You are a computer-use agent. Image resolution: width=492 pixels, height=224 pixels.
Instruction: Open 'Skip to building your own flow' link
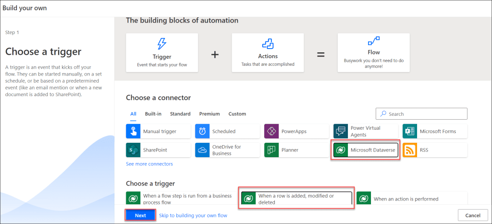(193, 215)
